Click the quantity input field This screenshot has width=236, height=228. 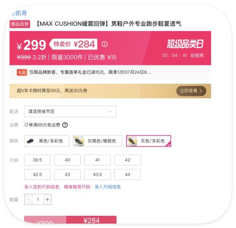pos(38,199)
